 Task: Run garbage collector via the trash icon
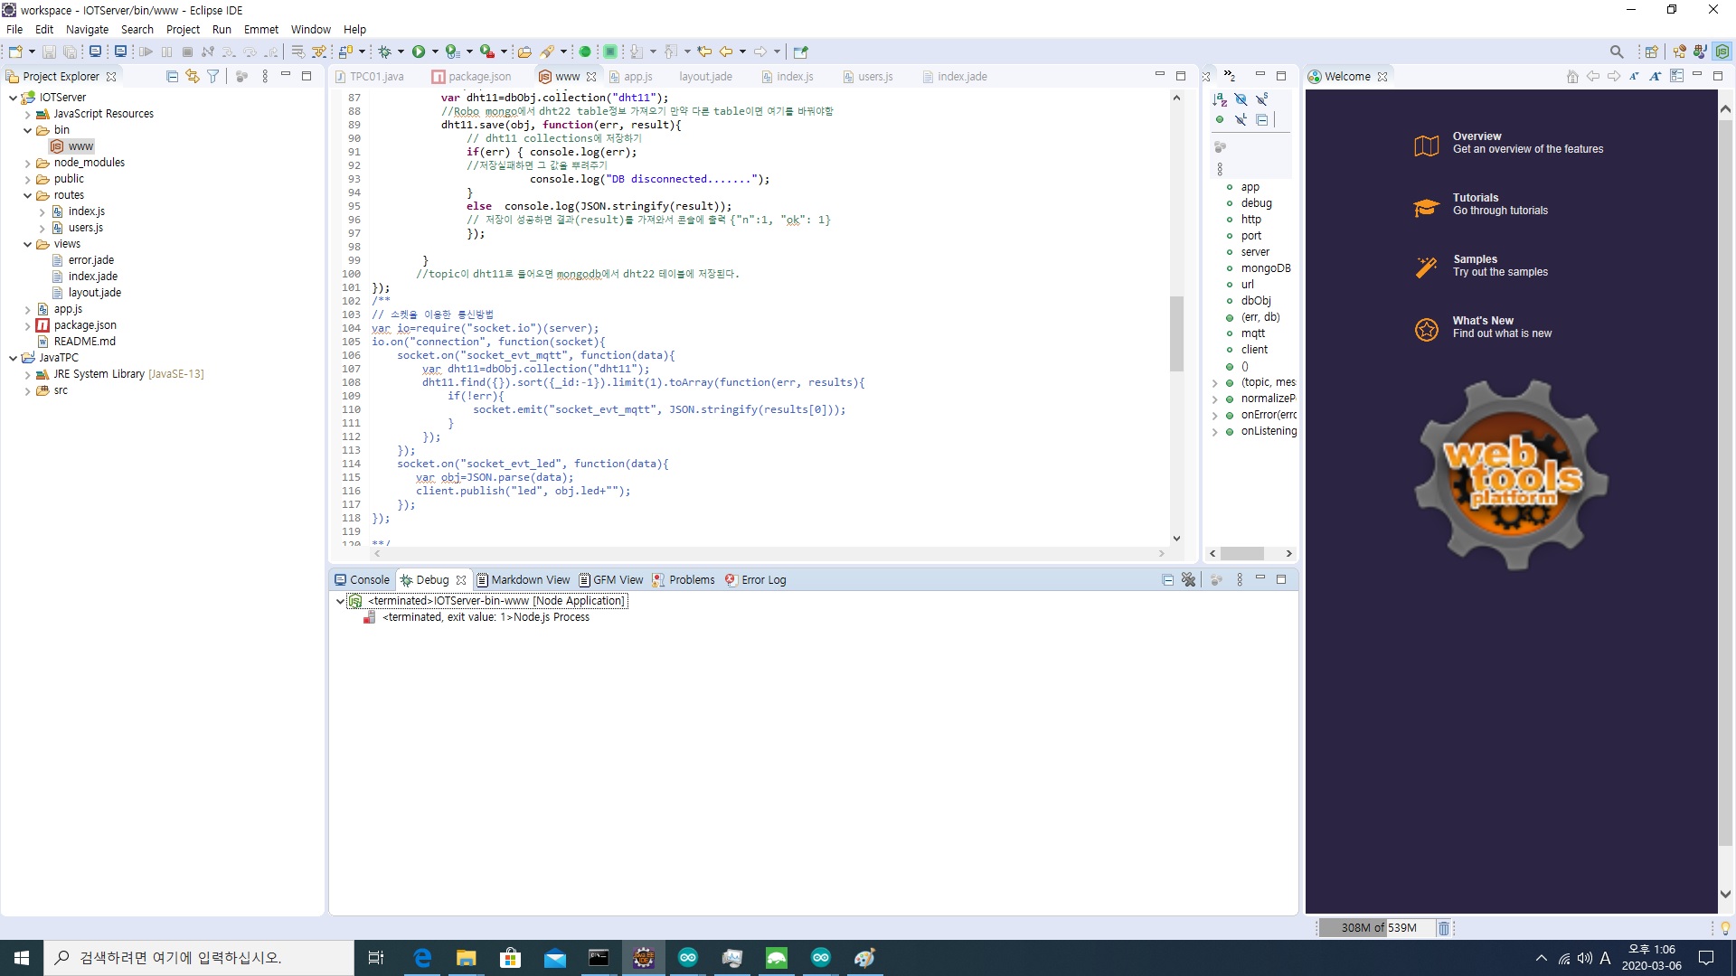point(1444,928)
